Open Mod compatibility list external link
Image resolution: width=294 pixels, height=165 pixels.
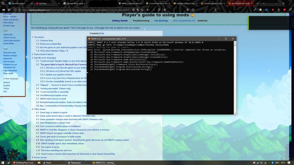point(185,21)
